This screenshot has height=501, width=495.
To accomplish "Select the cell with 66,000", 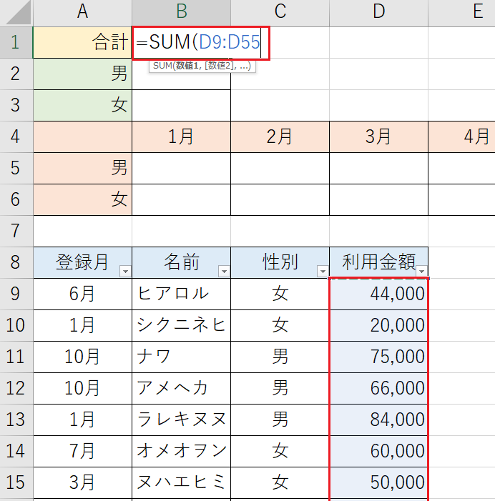I will [379, 388].
